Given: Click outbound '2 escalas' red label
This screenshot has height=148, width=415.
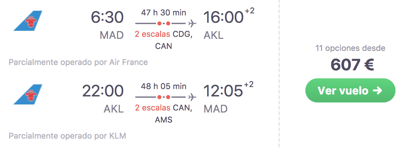Looking at the screenshot, I should [153, 34].
